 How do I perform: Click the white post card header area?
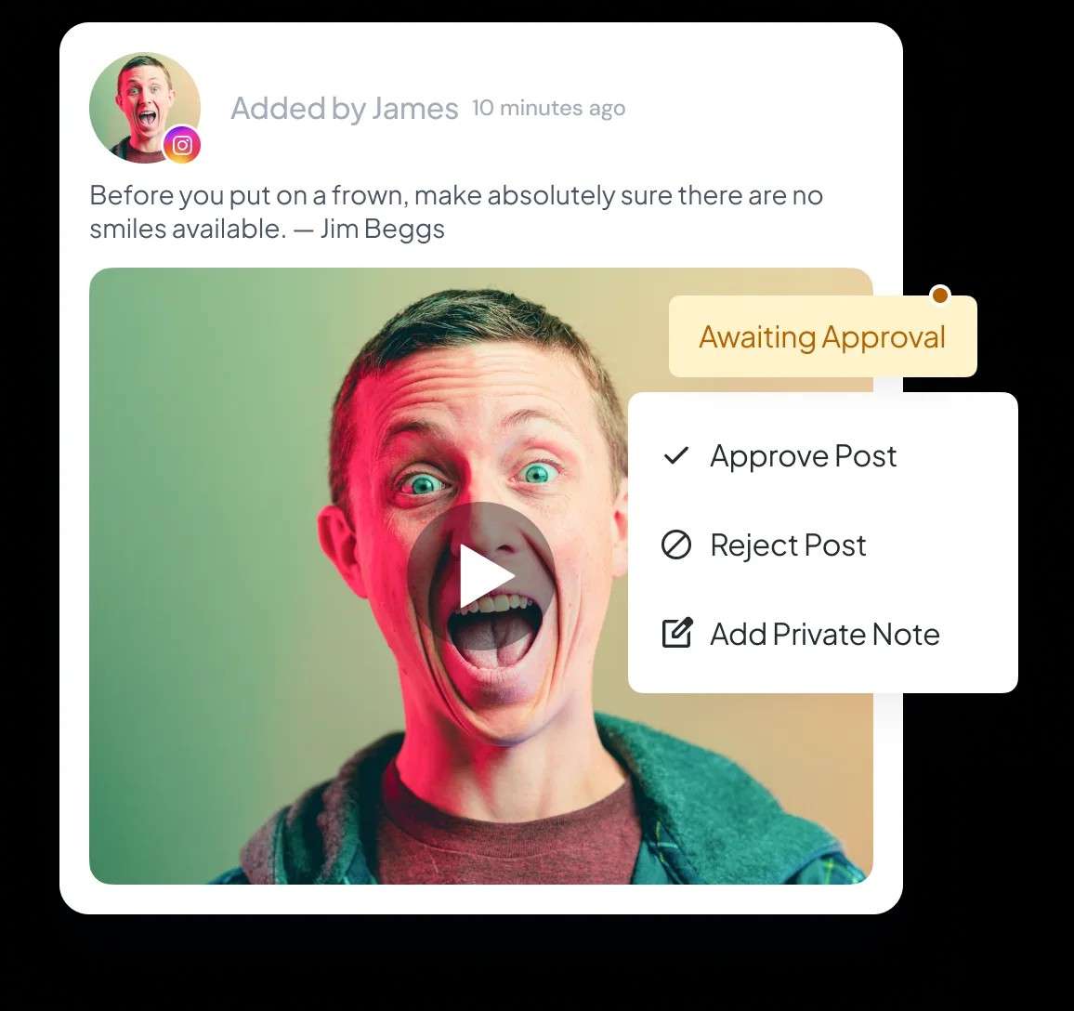tap(481, 108)
